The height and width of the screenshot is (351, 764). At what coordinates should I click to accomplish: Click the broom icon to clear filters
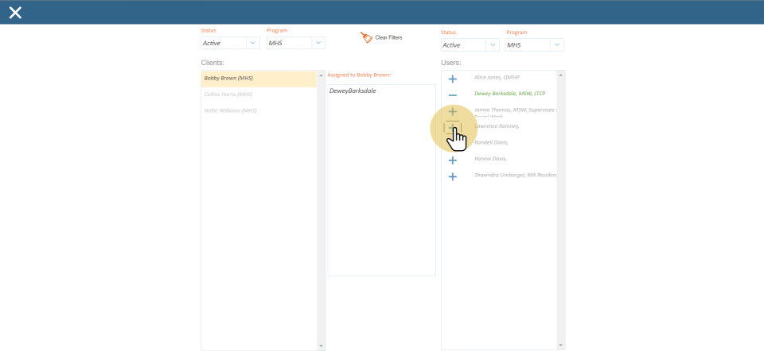(x=366, y=37)
